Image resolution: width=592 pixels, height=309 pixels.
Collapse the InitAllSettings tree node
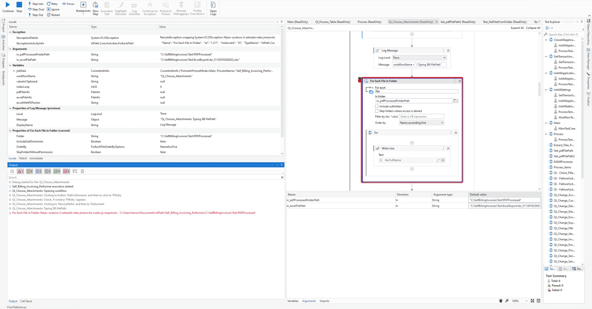point(546,90)
